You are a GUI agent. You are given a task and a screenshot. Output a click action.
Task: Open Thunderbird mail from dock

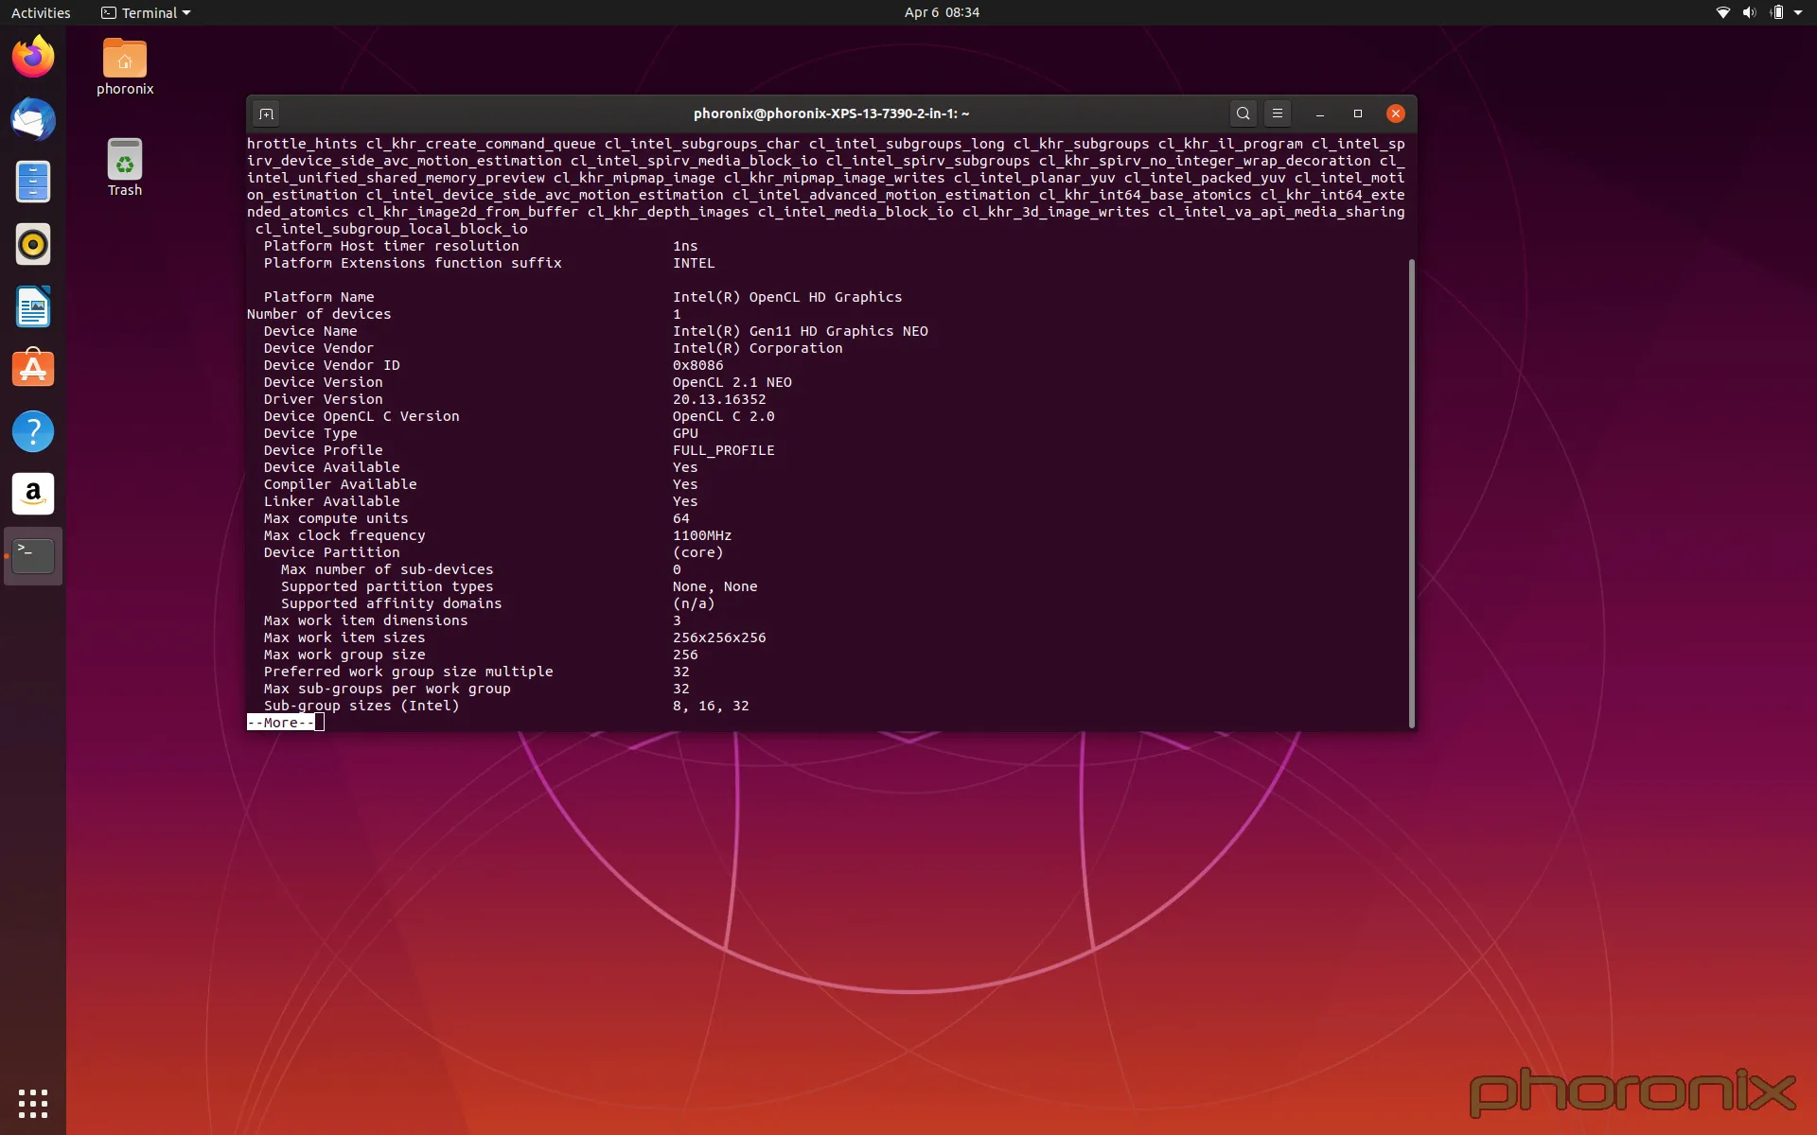tap(33, 120)
